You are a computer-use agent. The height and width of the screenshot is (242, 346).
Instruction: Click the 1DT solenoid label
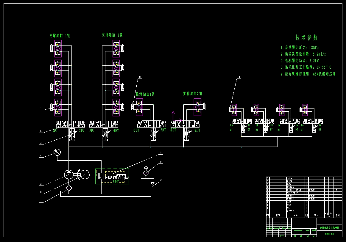point(55,131)
